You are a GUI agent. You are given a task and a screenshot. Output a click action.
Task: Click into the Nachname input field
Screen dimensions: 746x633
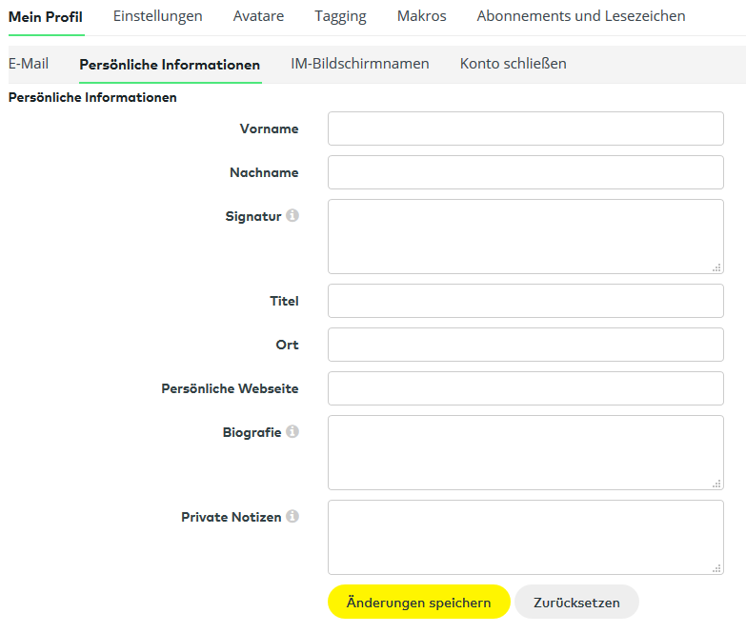coord(525,172)
